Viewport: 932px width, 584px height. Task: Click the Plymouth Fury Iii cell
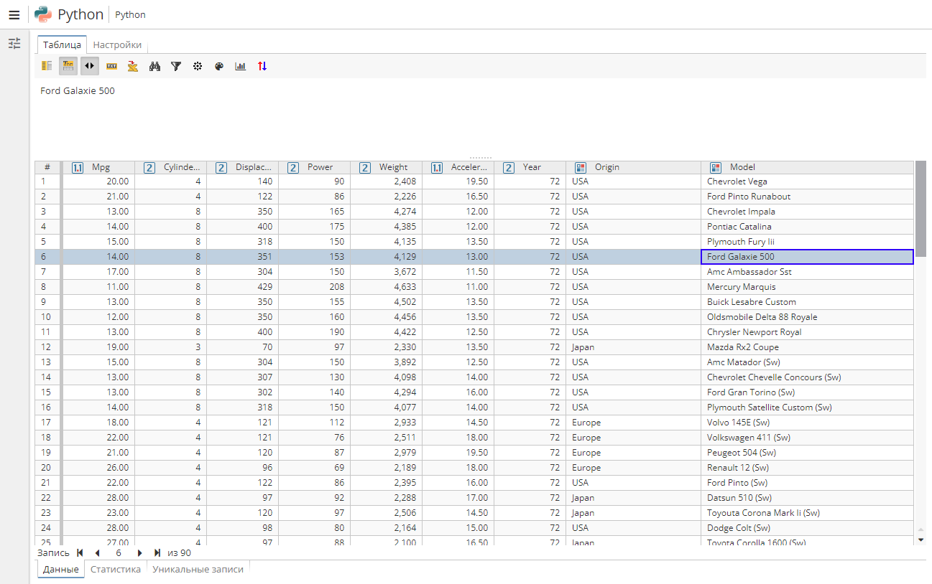(808, 242)
